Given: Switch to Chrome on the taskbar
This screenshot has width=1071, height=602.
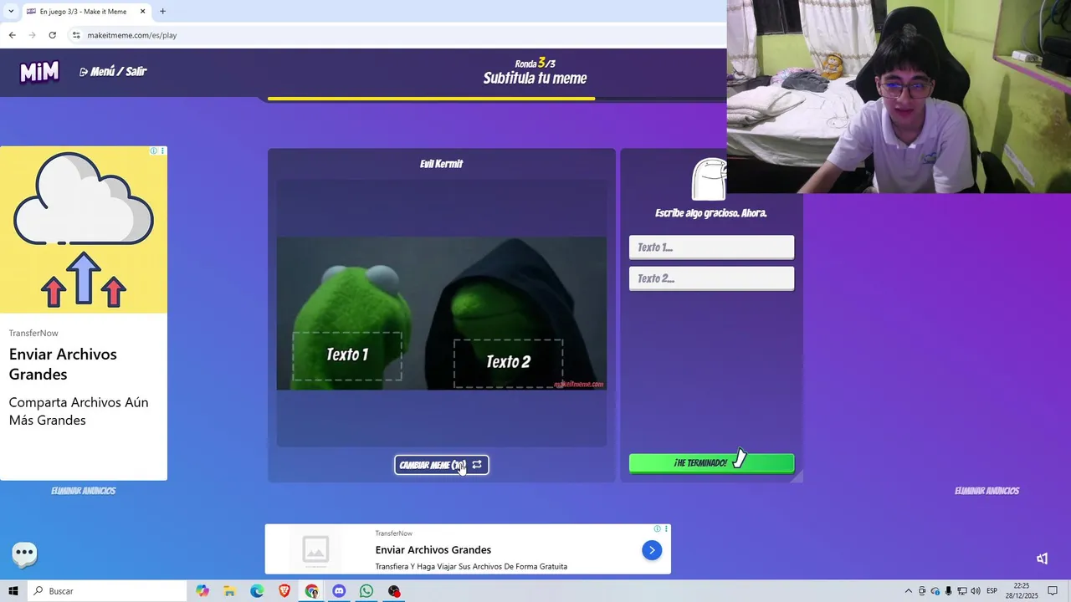Looking at the screenshot, I should [311, 591].
